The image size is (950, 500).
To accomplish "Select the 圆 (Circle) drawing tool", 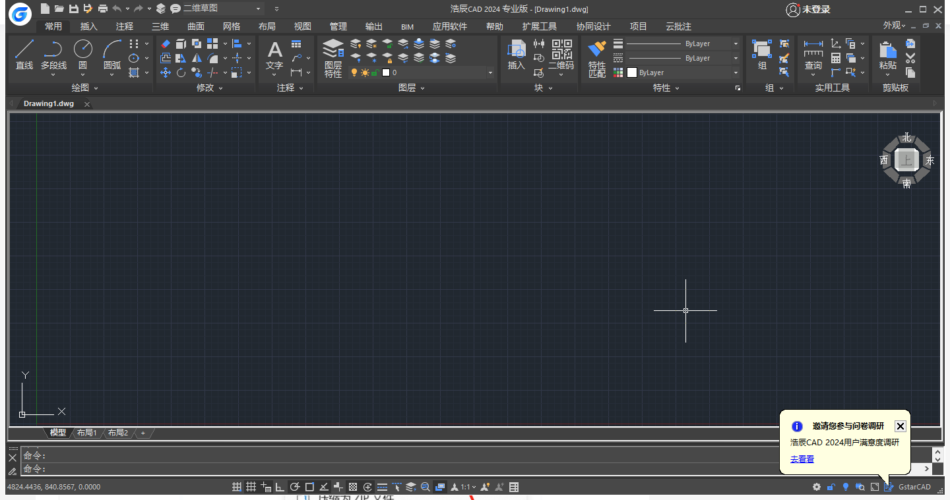I will coord(82,50).
